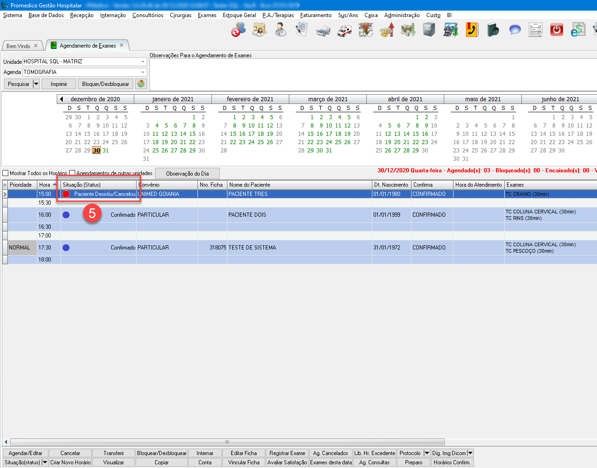Viewport: 597px width, 468px height.
Task: Open the Pesquisar button dropdown arrow
Action: click(36, 84)
